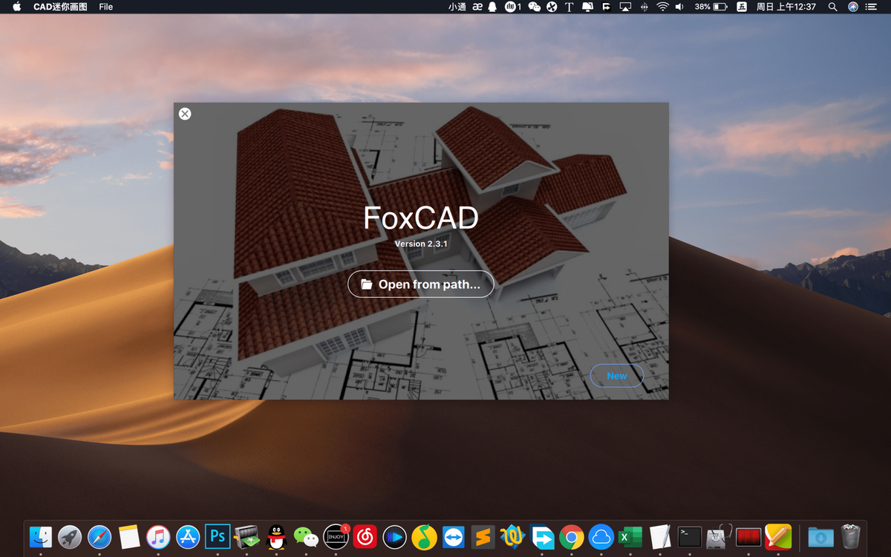Open NetEase Music red icon in Dock
The height and width of the screenshot is (557, 891).
365,536
